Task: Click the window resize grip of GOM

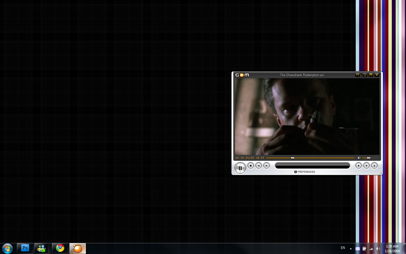Action: click(381, 173)
